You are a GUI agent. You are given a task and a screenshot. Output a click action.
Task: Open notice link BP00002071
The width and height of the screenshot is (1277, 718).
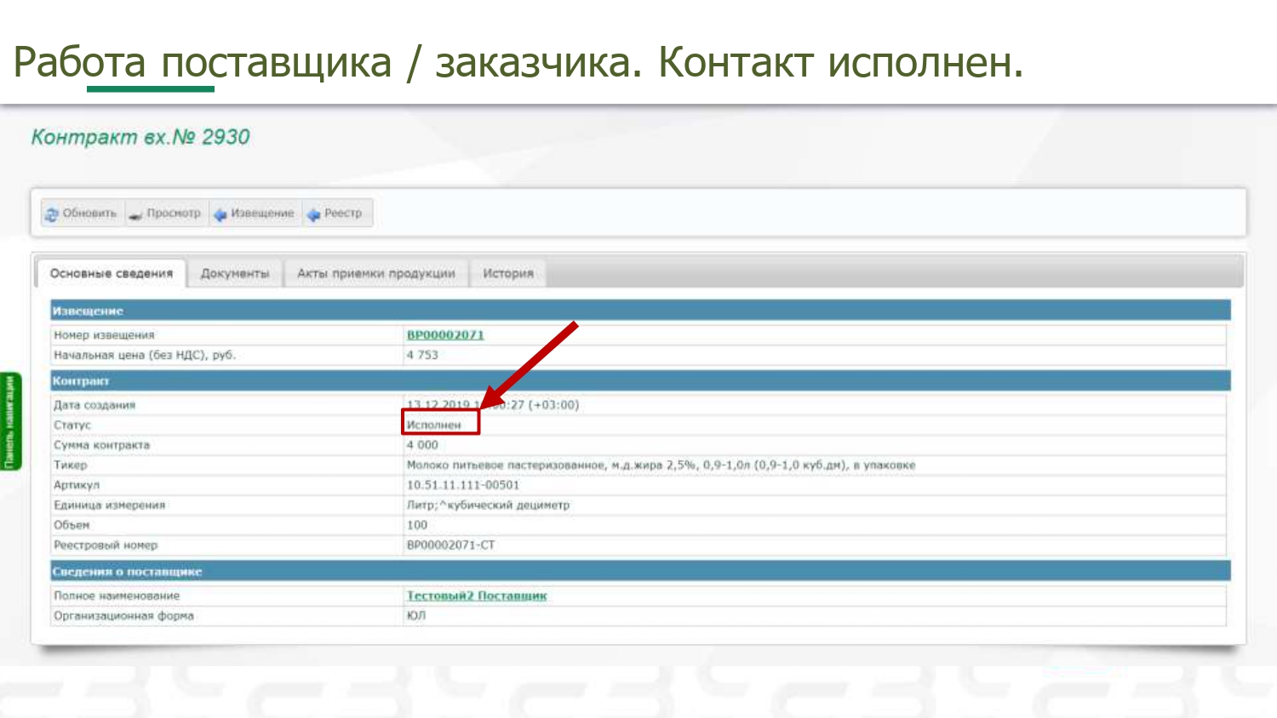point(445,335)
